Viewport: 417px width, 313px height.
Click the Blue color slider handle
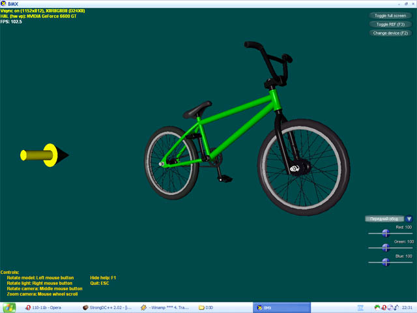385,261
